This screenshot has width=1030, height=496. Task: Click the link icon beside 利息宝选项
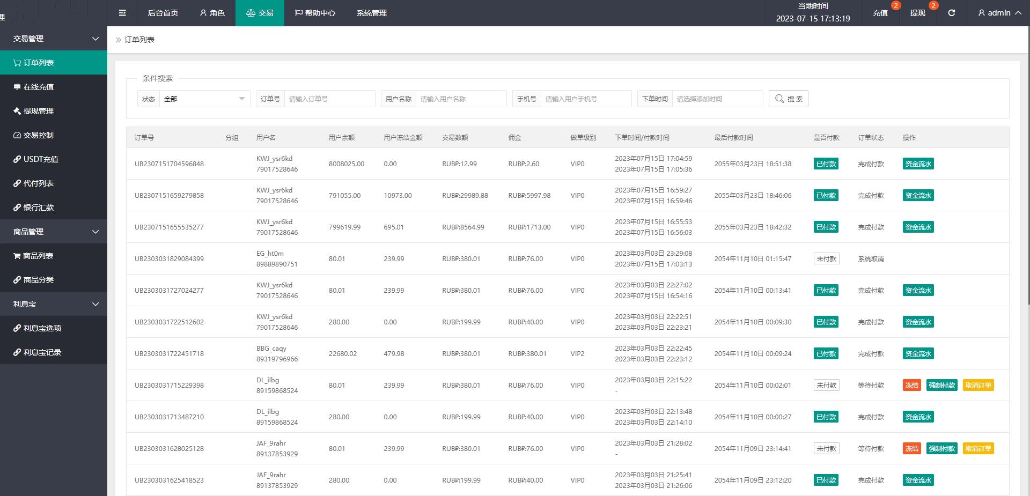tap(17, 328)
